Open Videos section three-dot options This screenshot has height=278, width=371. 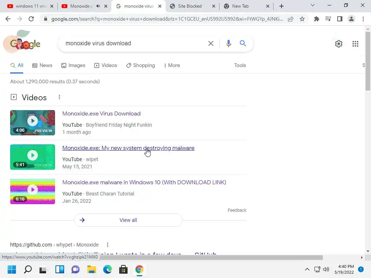tap(59, 97)
